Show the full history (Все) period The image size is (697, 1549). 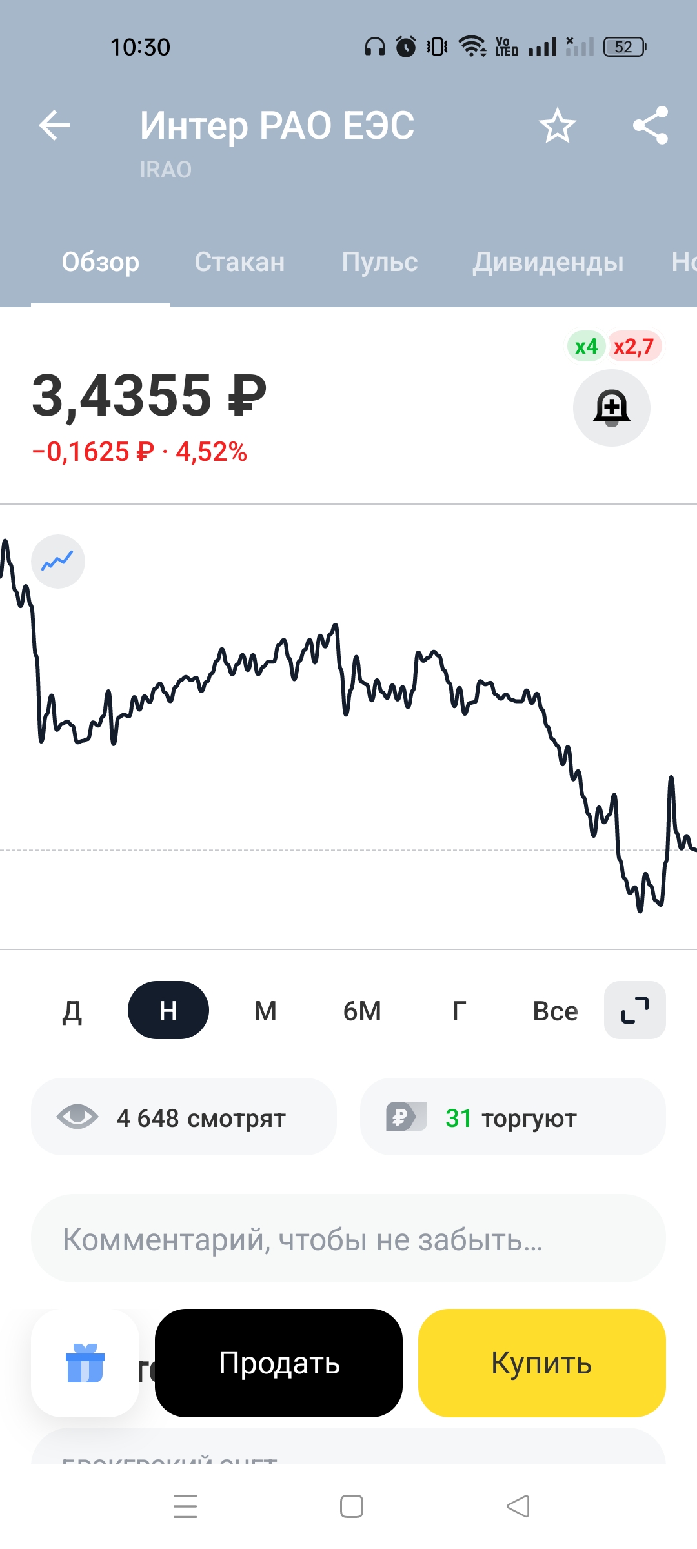point(555,1011)
